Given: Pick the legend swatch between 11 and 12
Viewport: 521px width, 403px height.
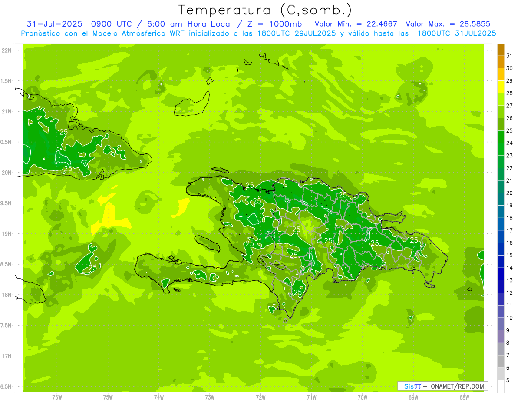Looking at the screenshot, I should coord(501,299).
